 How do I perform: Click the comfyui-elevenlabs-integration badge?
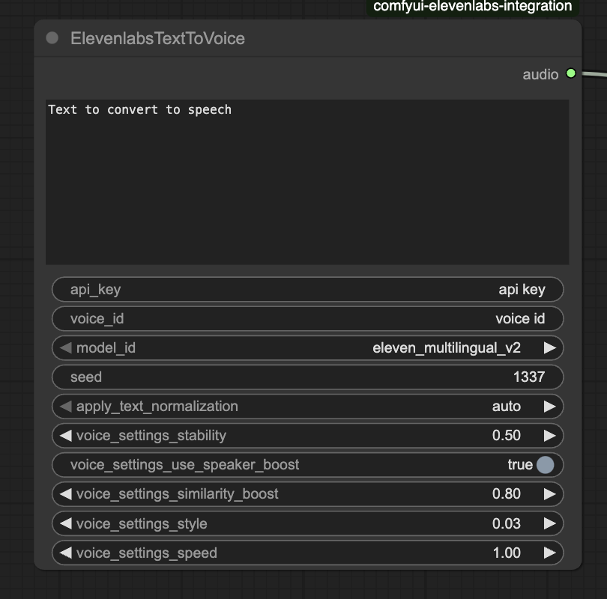[x=473, y=7]
